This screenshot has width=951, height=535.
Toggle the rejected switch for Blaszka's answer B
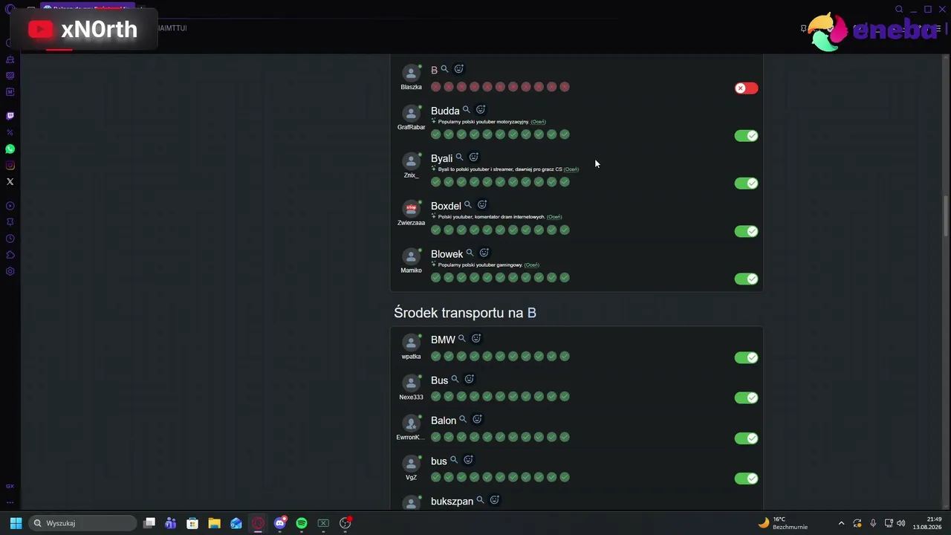pos(746,88)
